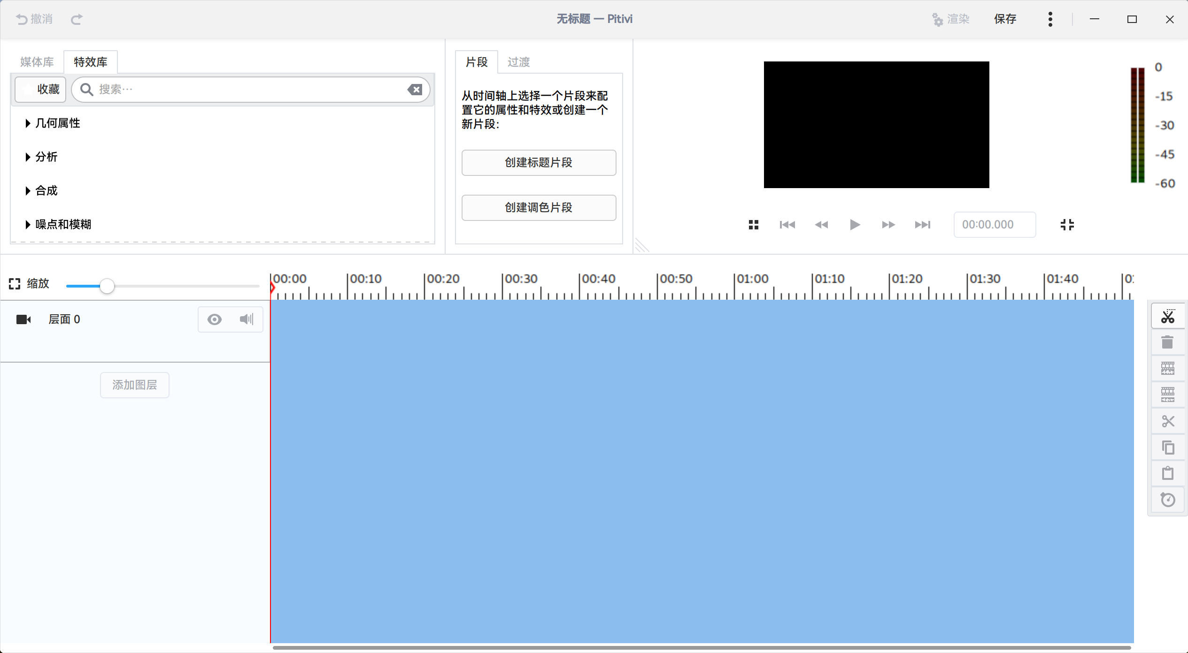The image size is (1188, 653).
Task: Select the split clip tool
Action: [1168, 316]
